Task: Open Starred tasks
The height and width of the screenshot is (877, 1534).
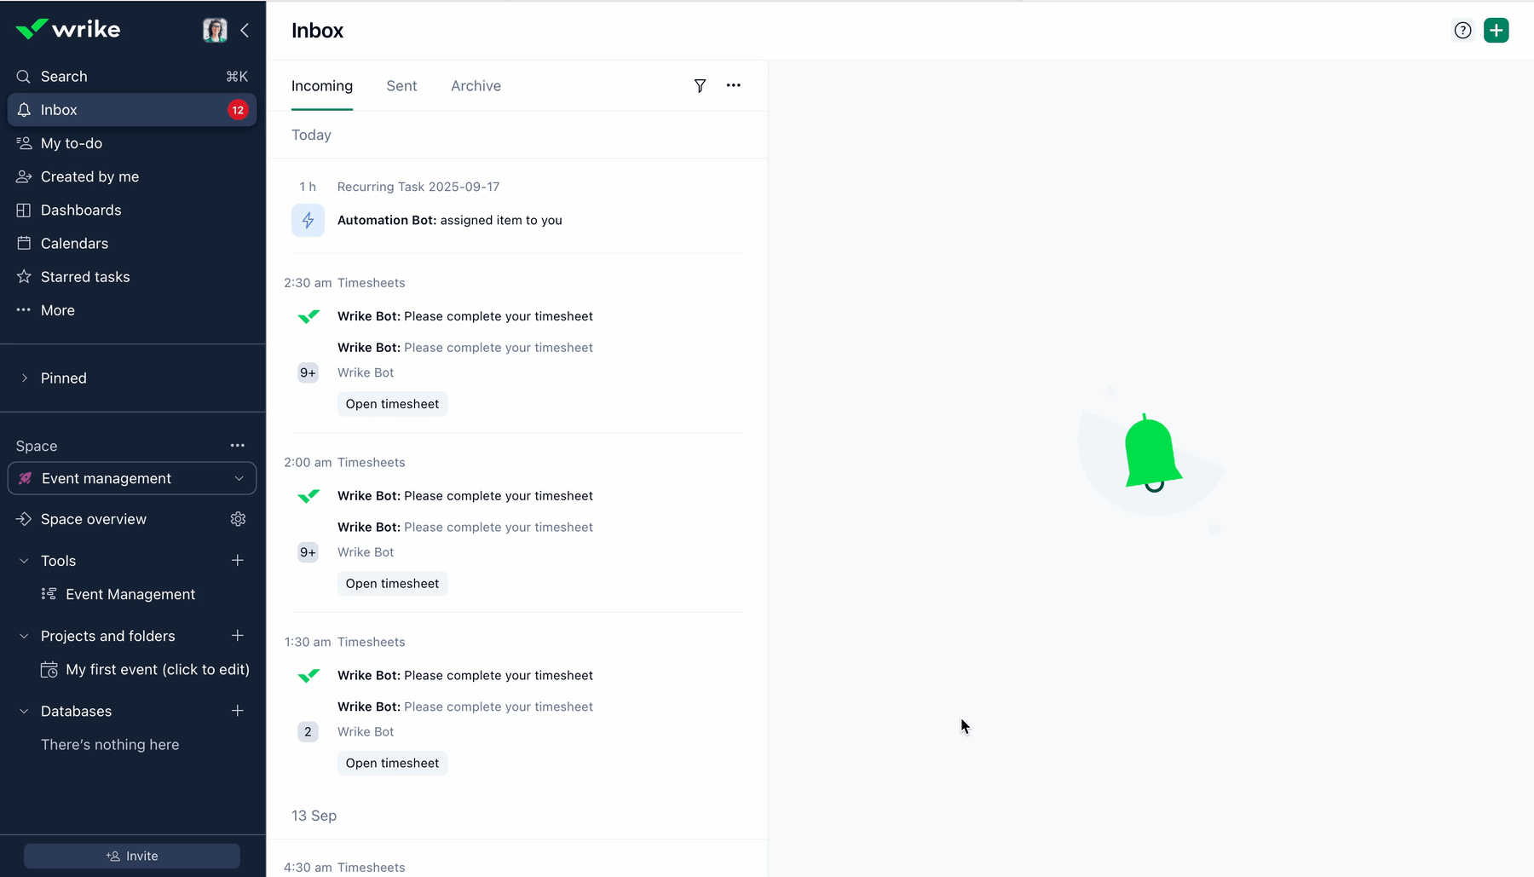Action: [84, 276]
